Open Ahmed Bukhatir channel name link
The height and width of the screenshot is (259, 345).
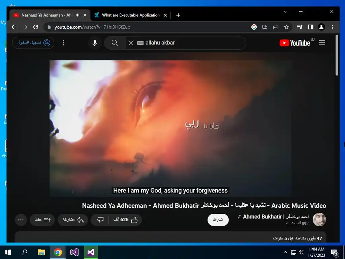pos(276,217)
